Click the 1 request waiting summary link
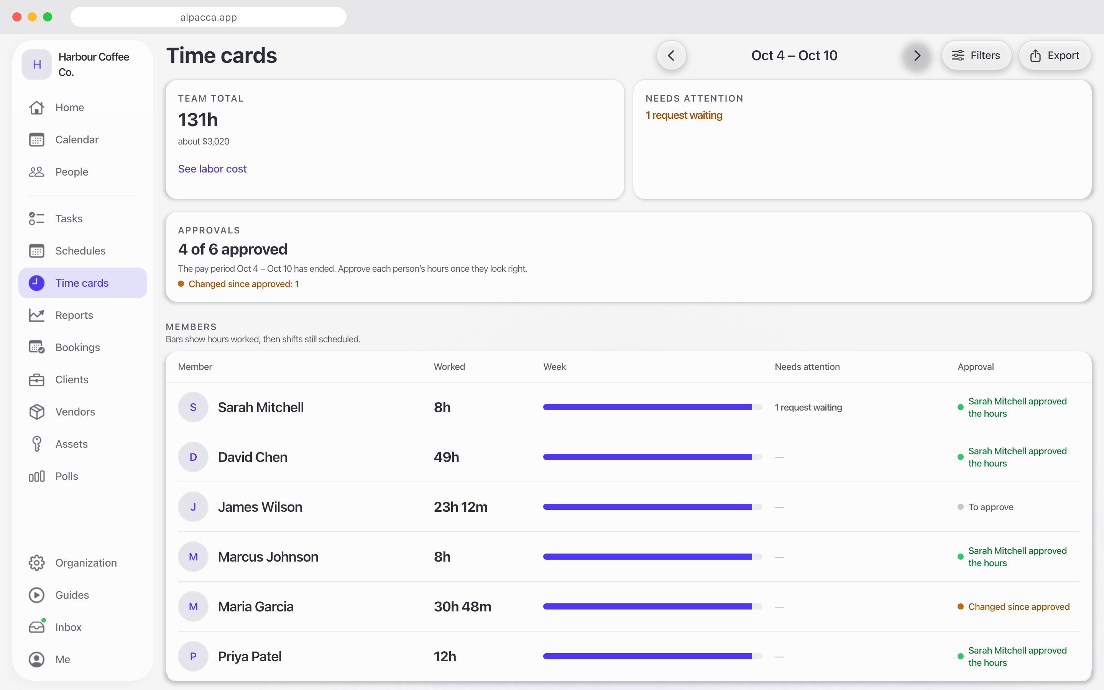The width and height of the screenshot is (1104, 690). pos(684,115)
